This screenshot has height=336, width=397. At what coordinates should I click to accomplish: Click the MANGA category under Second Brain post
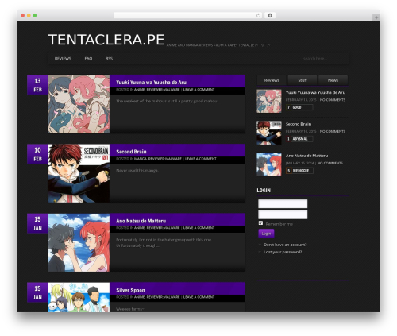pyautogui.click(x=141, y=159)
